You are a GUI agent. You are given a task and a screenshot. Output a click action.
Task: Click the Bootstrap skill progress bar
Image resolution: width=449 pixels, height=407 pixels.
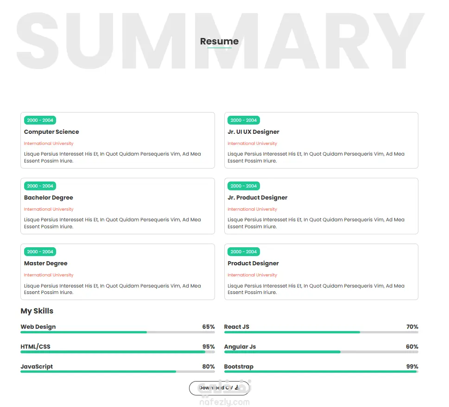pyautogui.click(x=321, y=371)
